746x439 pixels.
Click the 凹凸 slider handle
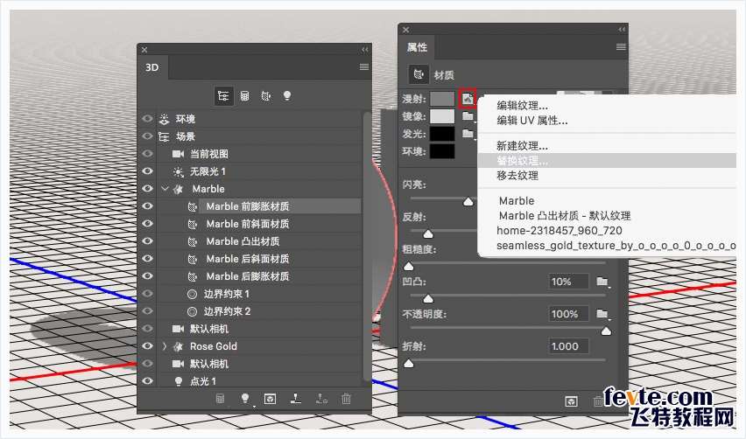point(427,298)
